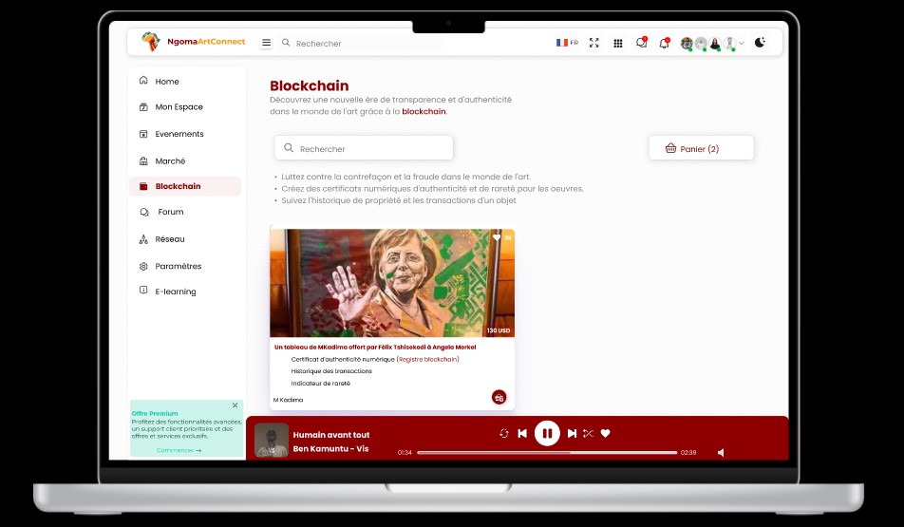Click 'Indicateur de rareté' text
The height and width of the screenshot is (527, 904).
pyautogui.click(x=321, y=384)
